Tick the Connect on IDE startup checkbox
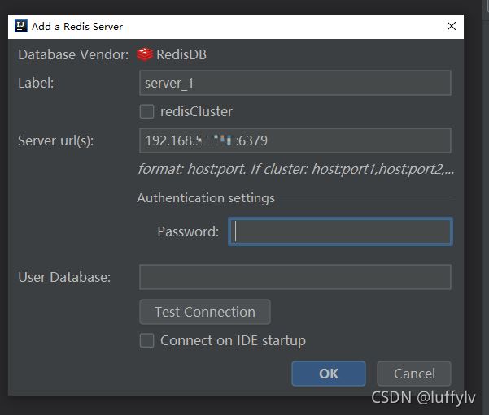 pos(146,340)
